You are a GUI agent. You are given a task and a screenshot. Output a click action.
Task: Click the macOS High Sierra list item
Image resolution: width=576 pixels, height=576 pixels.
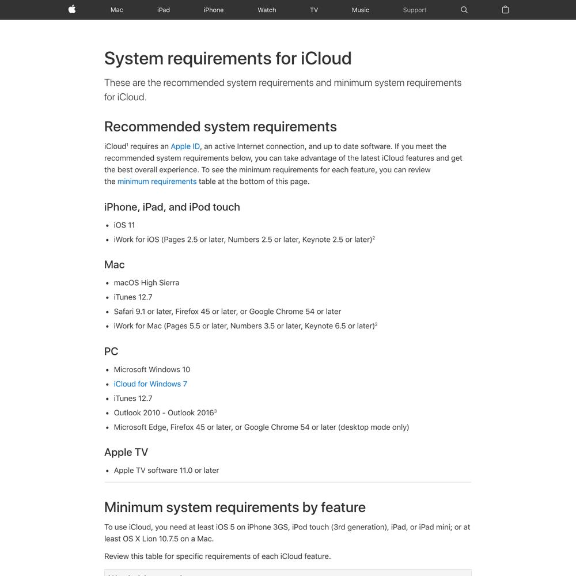(146, 283)
